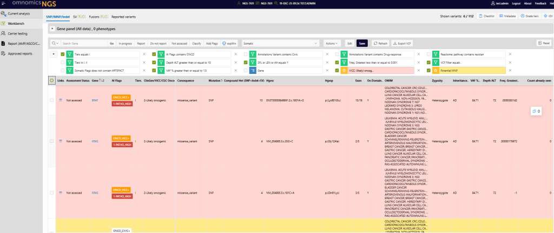The image size is (554, 233).
Task: Switch to the Fusions tab
Action: click(98, 17)
